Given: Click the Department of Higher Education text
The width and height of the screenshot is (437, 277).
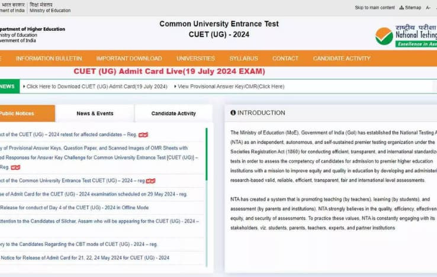Looking at the screenshot, I should 33,29.
